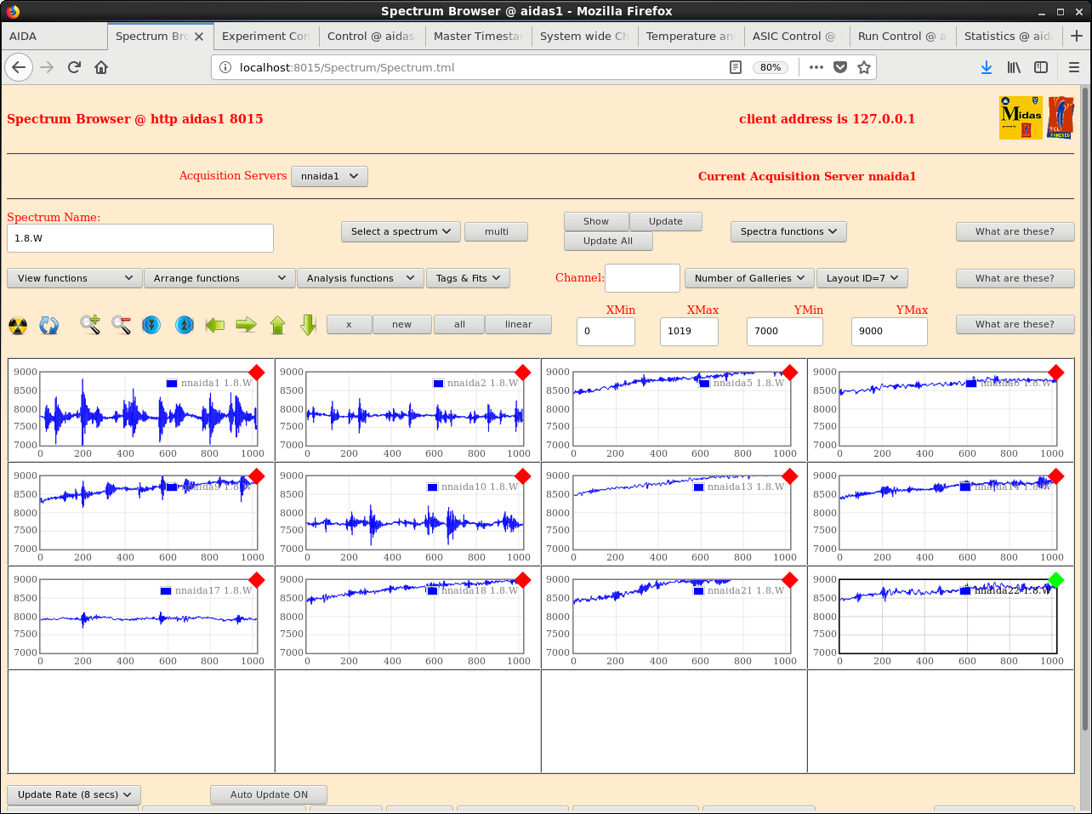Switch to the Temperature browser tab
The image size is (1092, 814).
689,36
